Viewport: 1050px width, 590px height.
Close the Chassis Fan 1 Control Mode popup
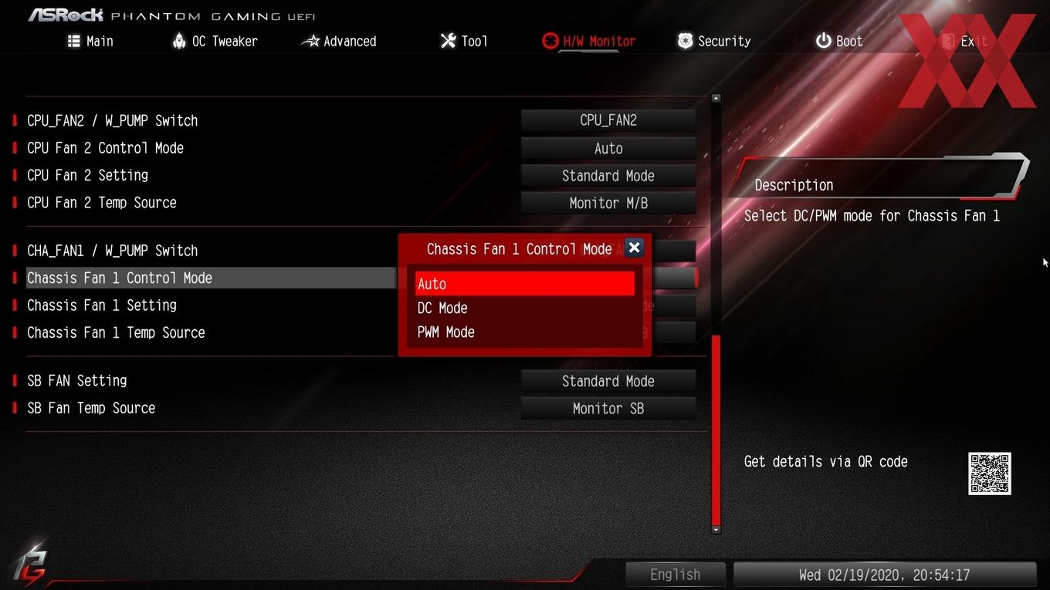tap(634, 248)
